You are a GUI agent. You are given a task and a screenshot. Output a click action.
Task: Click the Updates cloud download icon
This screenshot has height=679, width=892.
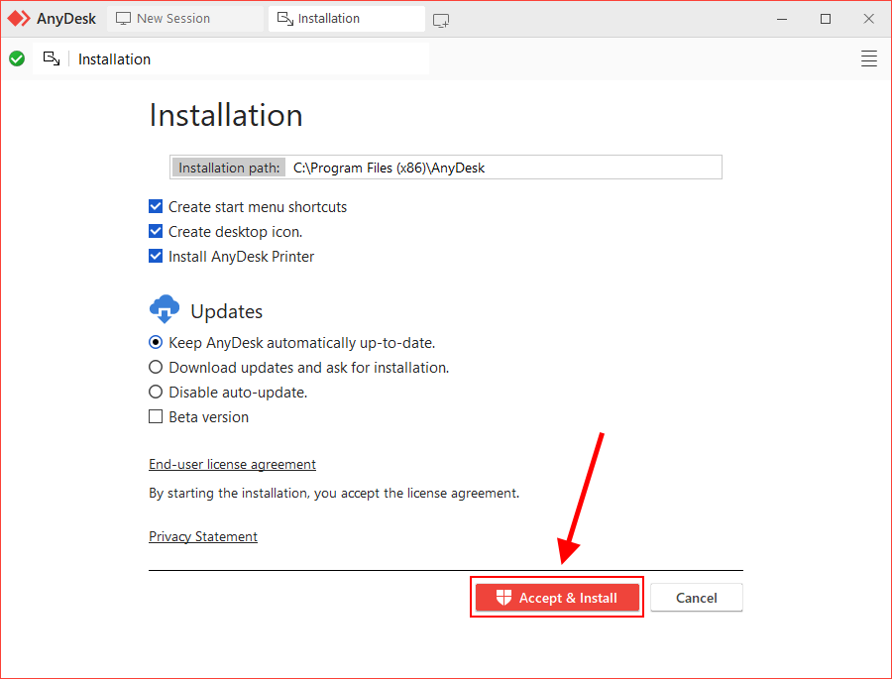[165, 309]
